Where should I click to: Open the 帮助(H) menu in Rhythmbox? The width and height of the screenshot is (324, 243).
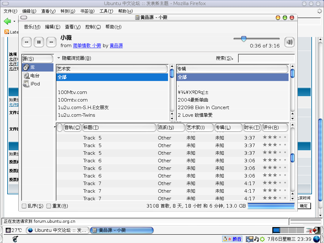[x=114, y=27]
